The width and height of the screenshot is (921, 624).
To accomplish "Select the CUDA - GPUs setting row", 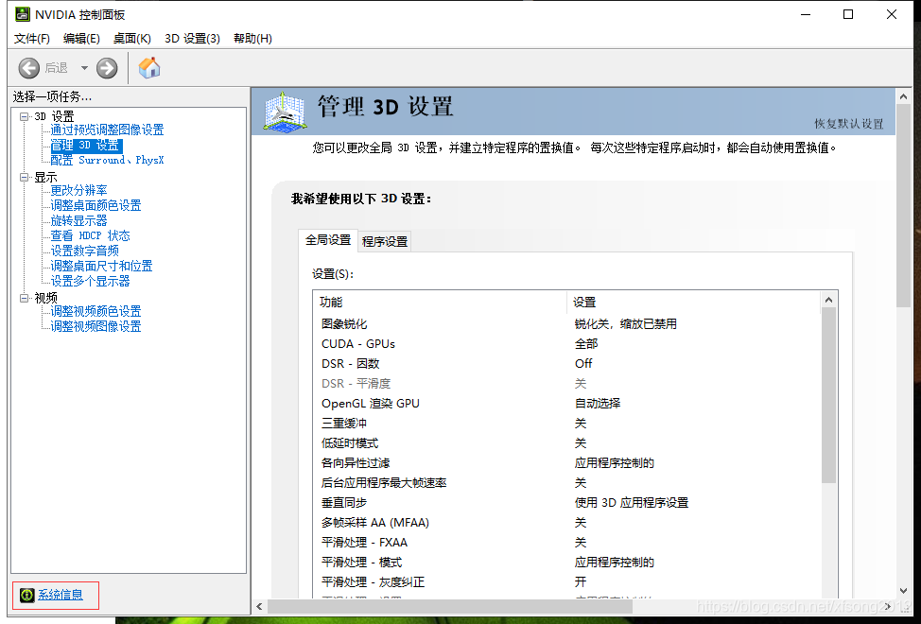I will (x=566, y=343).
